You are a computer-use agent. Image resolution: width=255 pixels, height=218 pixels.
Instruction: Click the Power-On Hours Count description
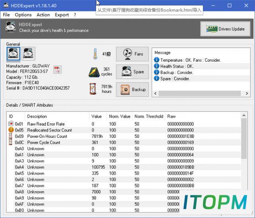point(47,136)
